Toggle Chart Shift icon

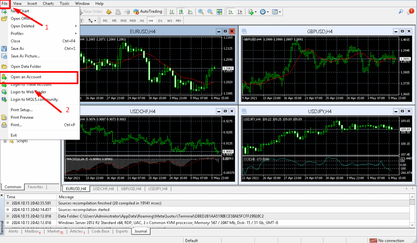point(239,12)
